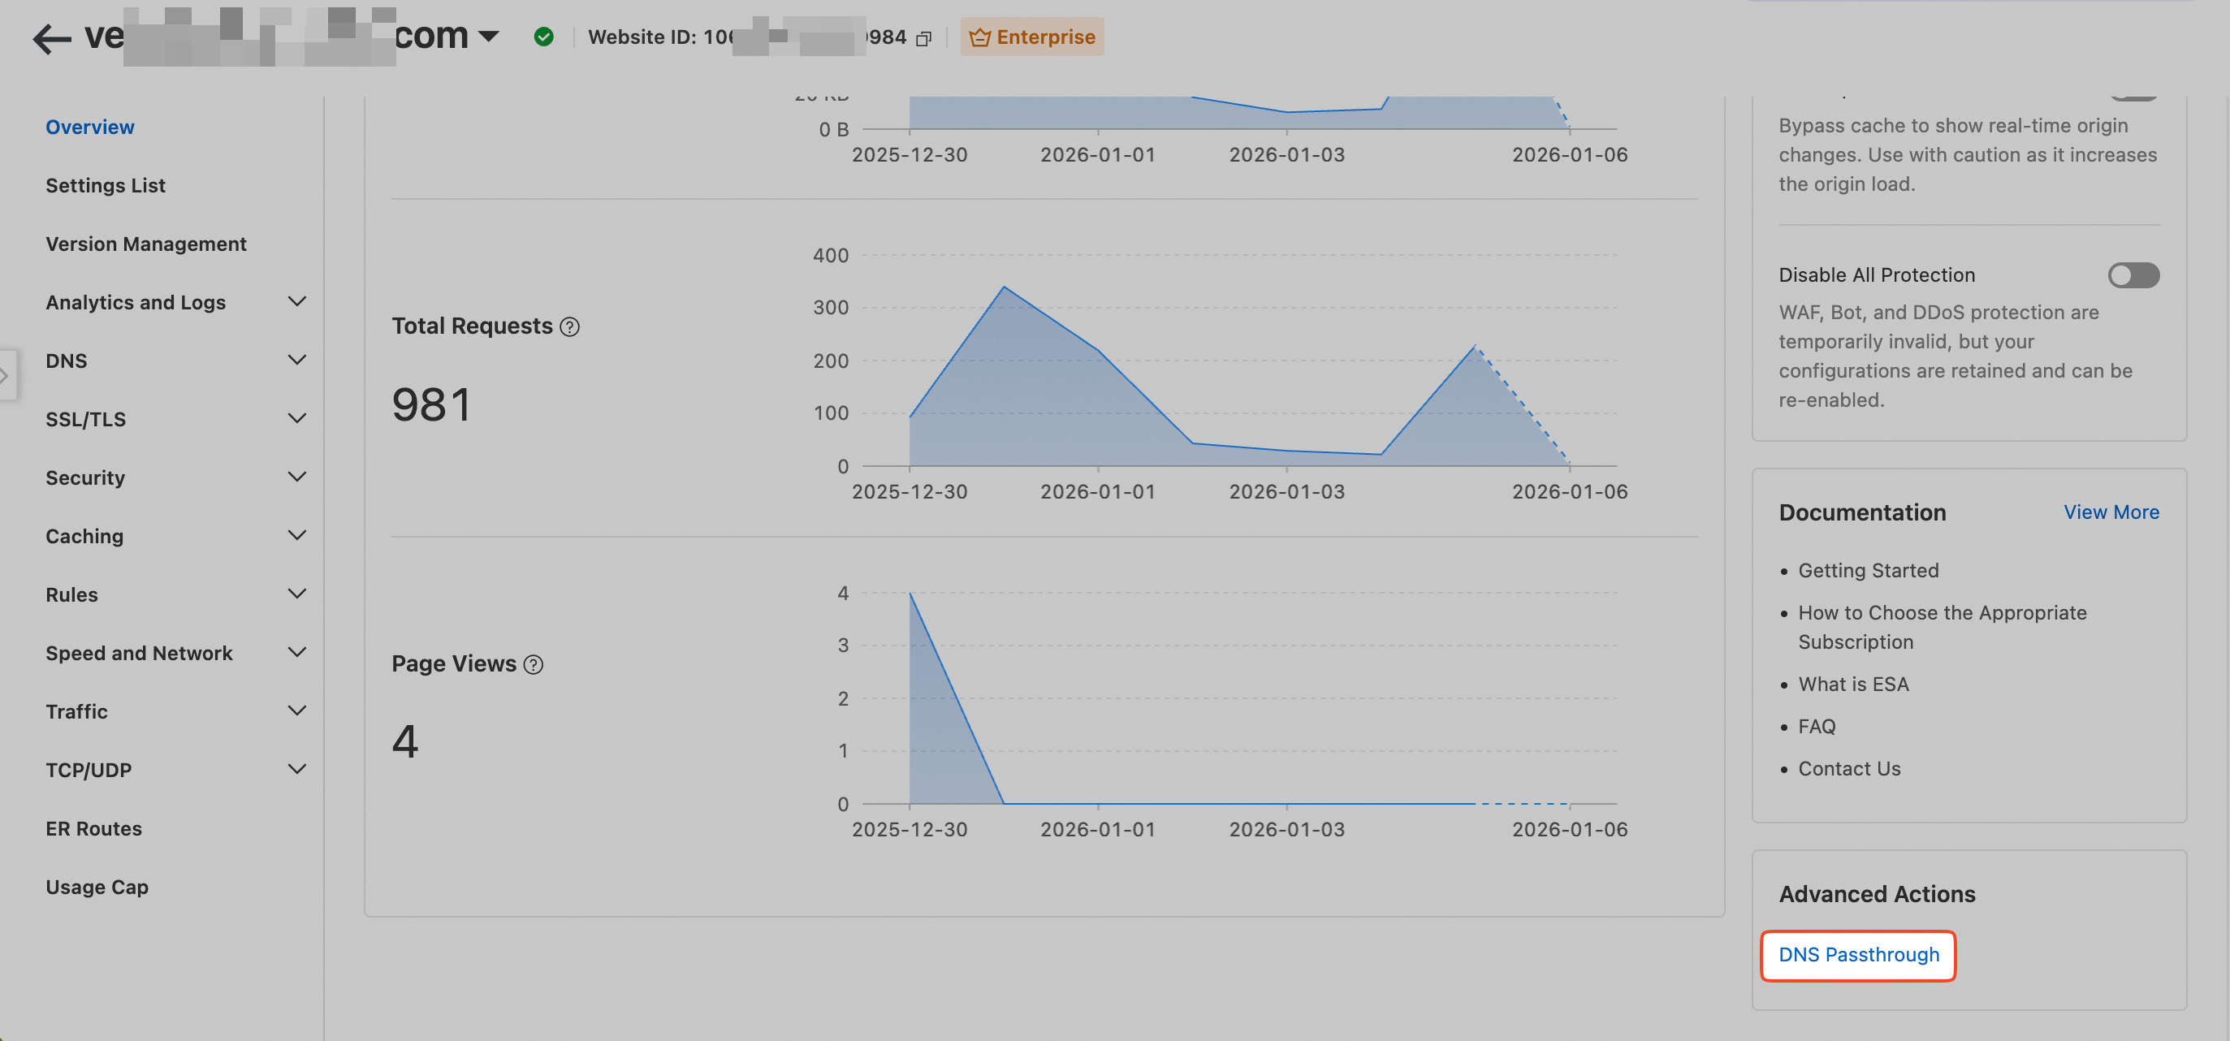This screenshot has width=2230, height=1041.
Task: Open Version Management in sidebar
Action: coord(146,244)
